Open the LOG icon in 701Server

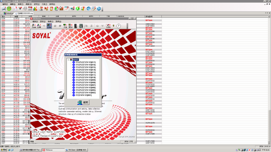pos(108,26)
